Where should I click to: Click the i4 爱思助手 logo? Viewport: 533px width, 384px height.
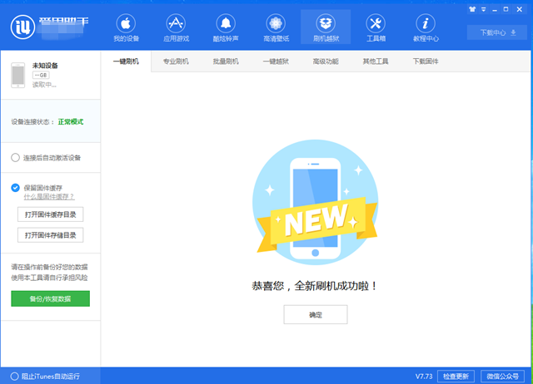[22, 27]
